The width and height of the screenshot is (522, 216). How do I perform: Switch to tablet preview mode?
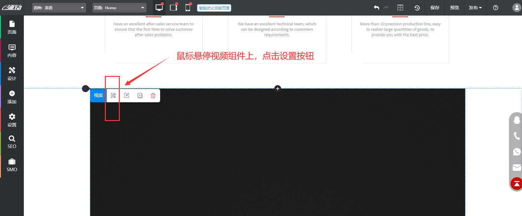pos(174,8)
